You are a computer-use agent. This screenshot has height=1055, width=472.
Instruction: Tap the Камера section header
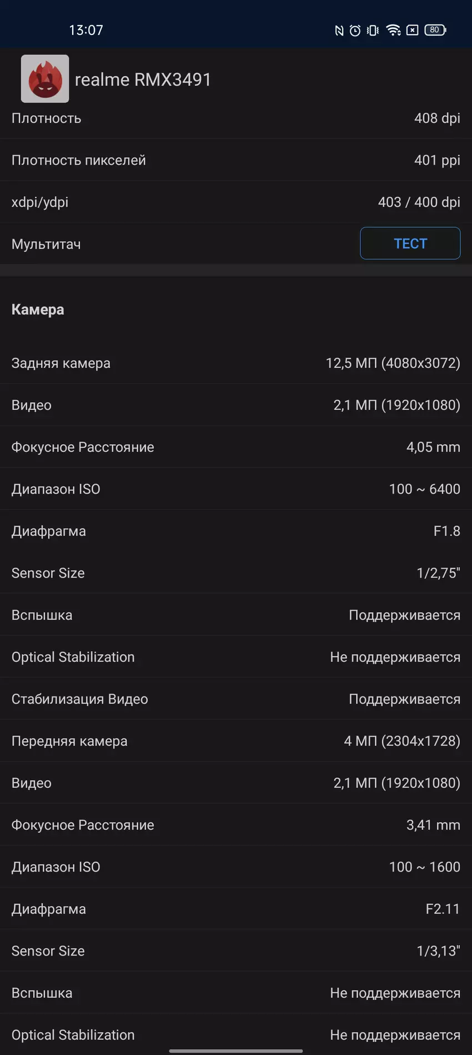point(38,310)
